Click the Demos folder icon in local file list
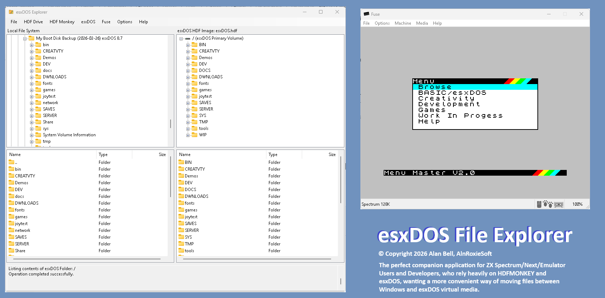This screenshot has height=298, width=605. [11, 182]
